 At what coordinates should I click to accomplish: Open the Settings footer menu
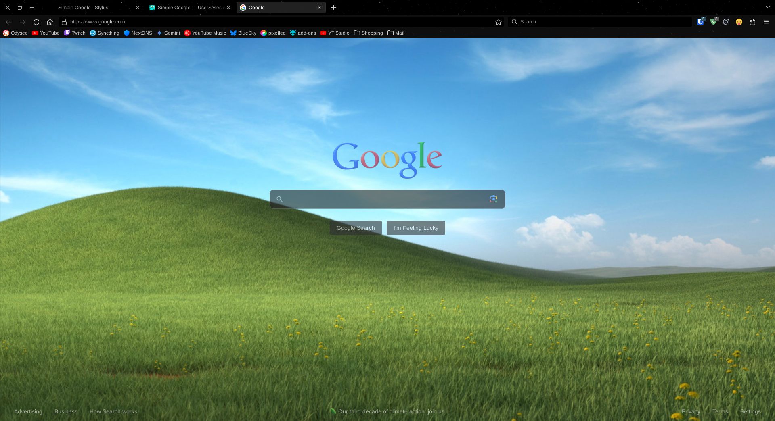pos(750,411)
